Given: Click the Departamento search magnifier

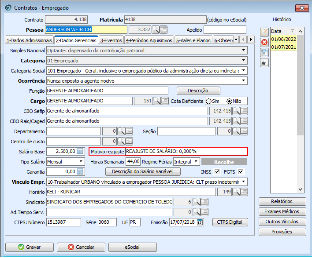Looking at the screenshot, I should pyautogui.click(x=121, y=131).
